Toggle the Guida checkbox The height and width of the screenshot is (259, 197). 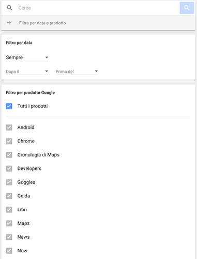pos(9,196)
